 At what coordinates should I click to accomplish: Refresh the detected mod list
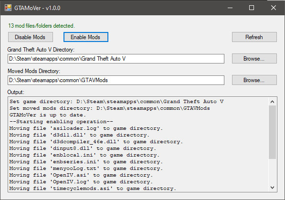(x=254, y=37)
